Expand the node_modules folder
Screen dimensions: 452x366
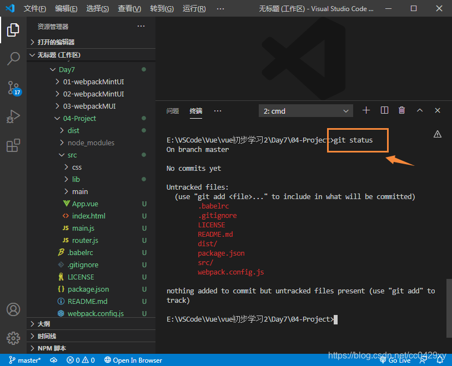[x=91, y=143]
